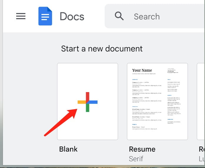
Task: Click the Resume template label
Action: [x=142, y=149]
